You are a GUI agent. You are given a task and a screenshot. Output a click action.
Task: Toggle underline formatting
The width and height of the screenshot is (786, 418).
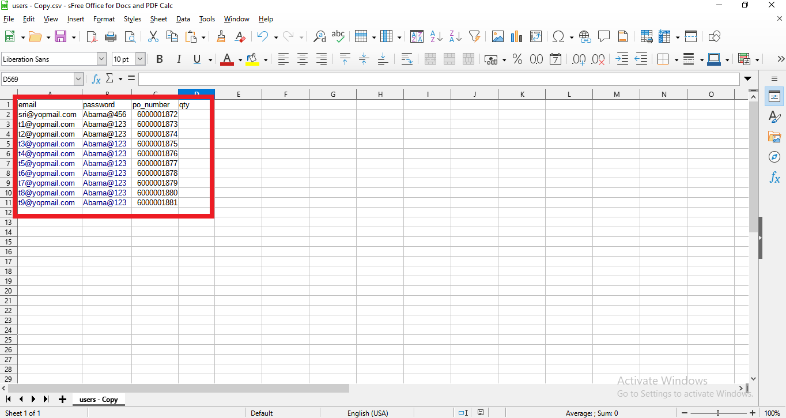click(x=197, y=59)
